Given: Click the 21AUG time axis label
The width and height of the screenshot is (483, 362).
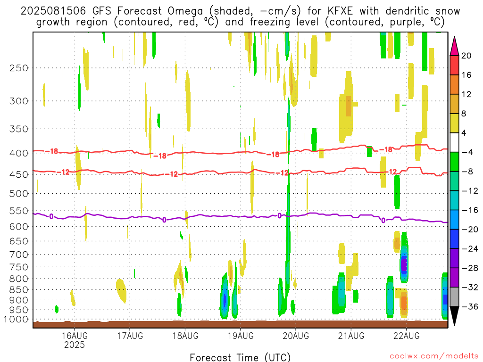Looking at the screenshot, I should pyautogui.click(x=351, y=336).
